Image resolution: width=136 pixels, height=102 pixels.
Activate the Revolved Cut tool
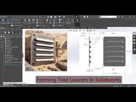(x=33, y=21)
